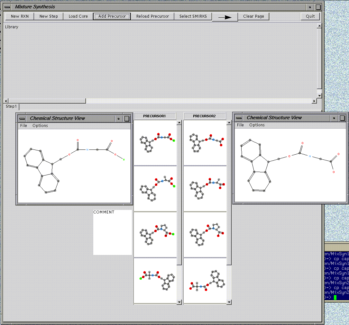The height and width of the screenshot is (325, 349).
Task: Click PRECURSOR2 list scroll-down arrow
Action: [229, 302]
